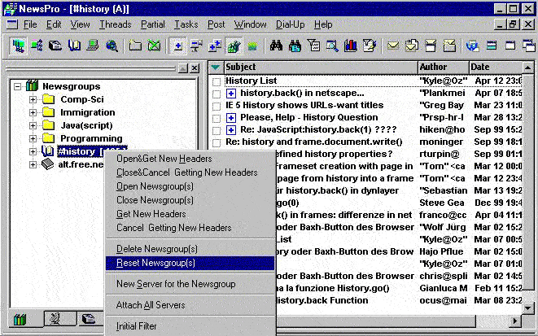Image resolution: width=538 pixels, height=336 pixels.
Task: Click the binoculars with cyan document icon
Action: click(295, 46)
